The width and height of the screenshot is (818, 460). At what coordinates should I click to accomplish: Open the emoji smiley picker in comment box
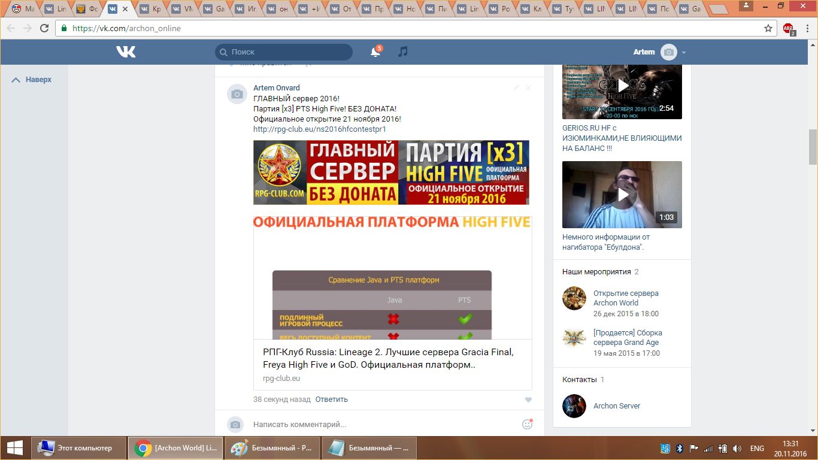(527, 424)
